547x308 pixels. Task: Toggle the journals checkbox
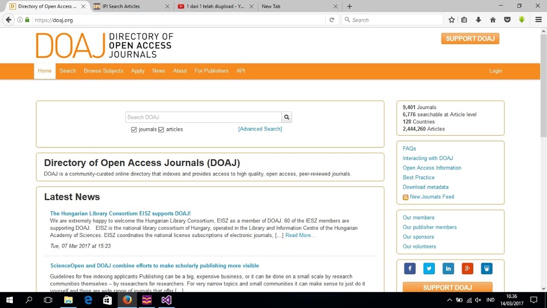[x=134, y=130]
